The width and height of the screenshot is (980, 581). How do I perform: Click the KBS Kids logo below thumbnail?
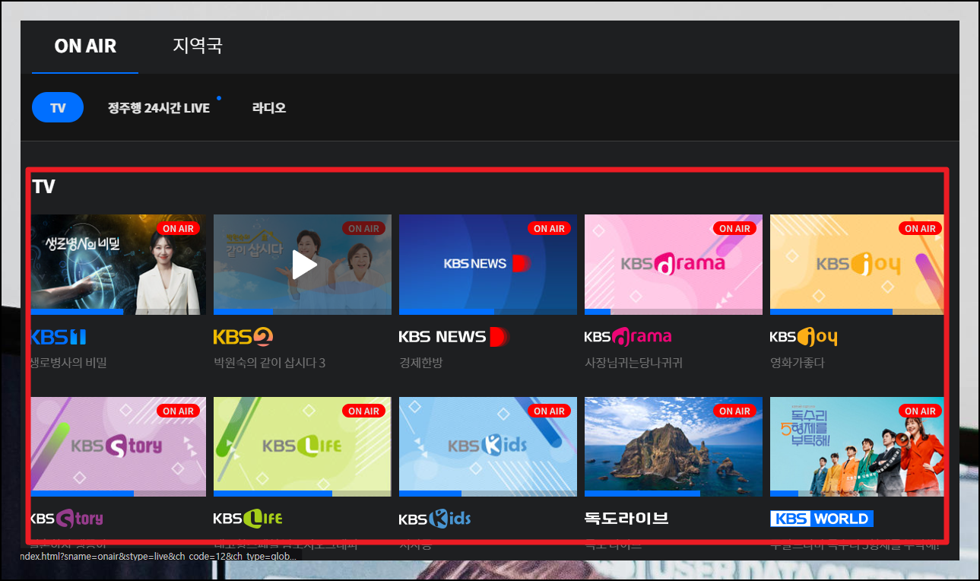435,519
